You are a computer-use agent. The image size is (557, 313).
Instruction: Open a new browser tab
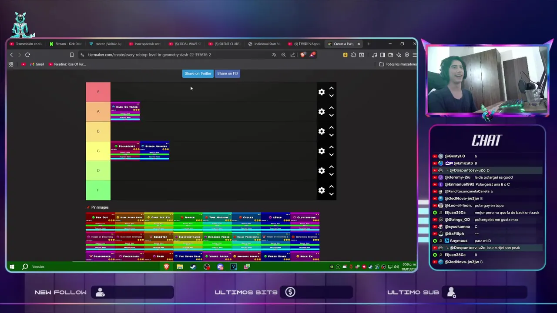[369, 44]
